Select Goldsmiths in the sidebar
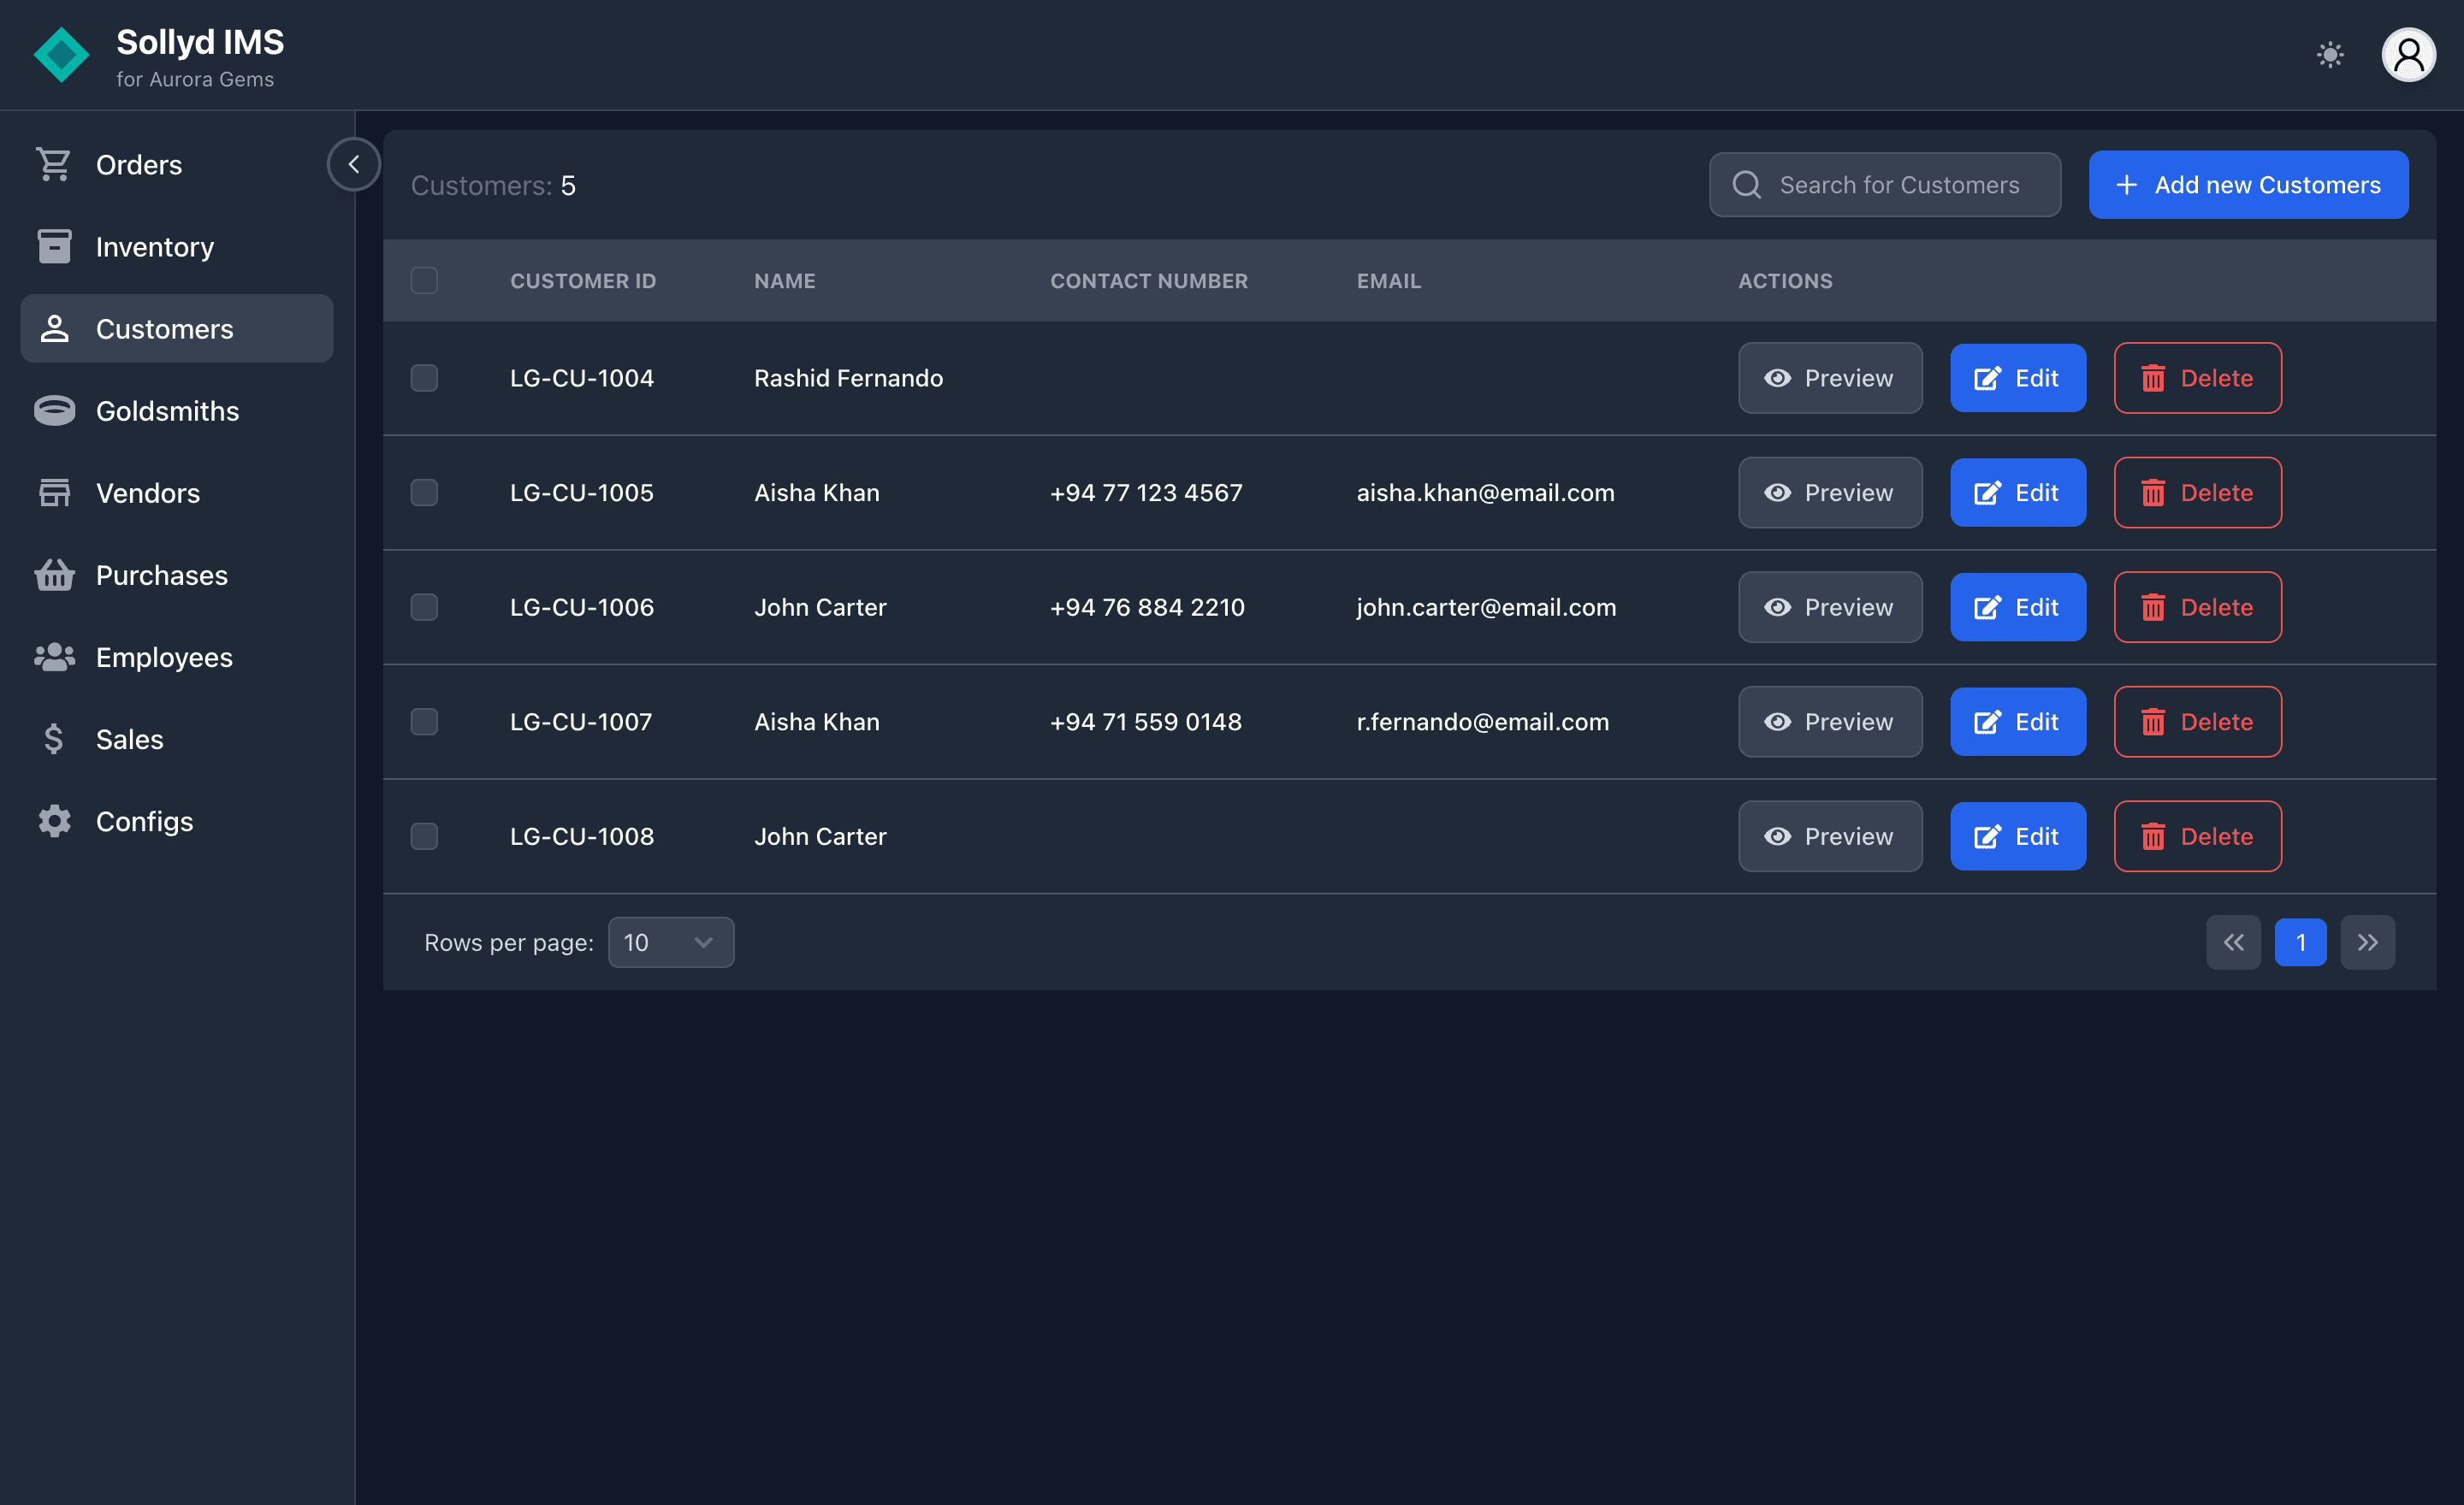 tap(177, 410)
